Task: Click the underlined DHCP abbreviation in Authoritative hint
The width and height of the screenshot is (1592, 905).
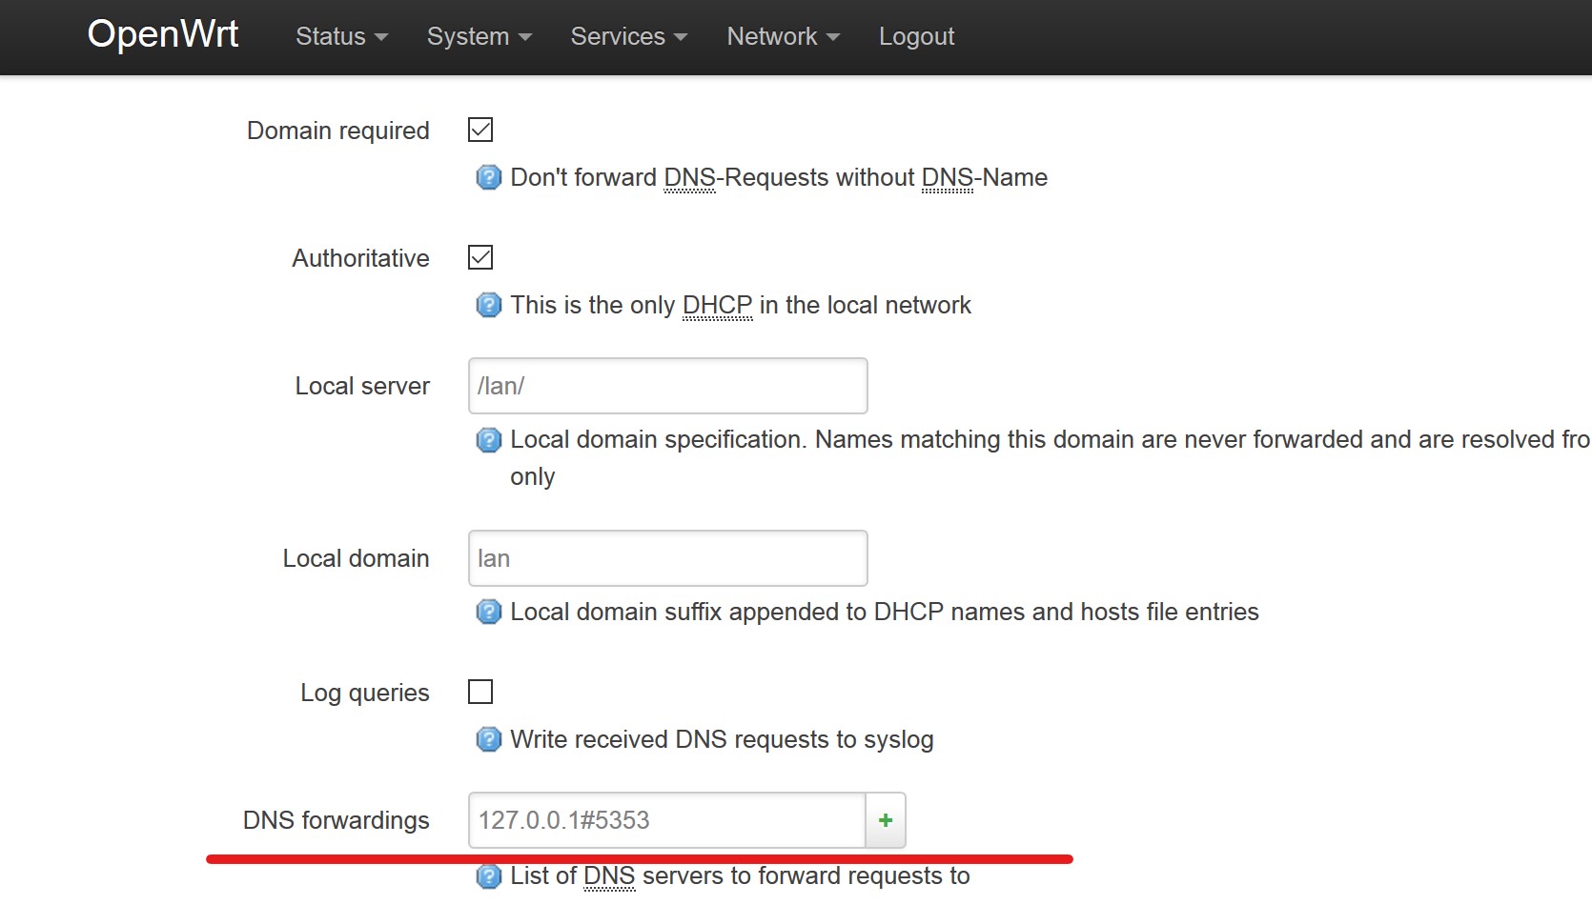Action: click(x=717, y=306)
